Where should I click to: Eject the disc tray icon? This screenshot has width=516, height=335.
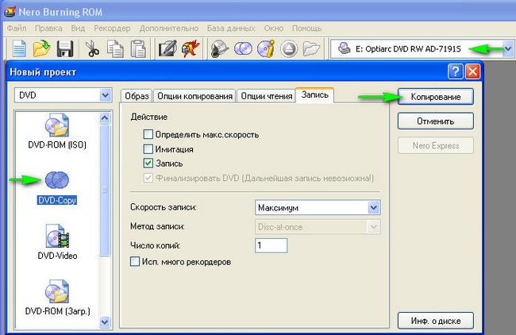(289, 49)
